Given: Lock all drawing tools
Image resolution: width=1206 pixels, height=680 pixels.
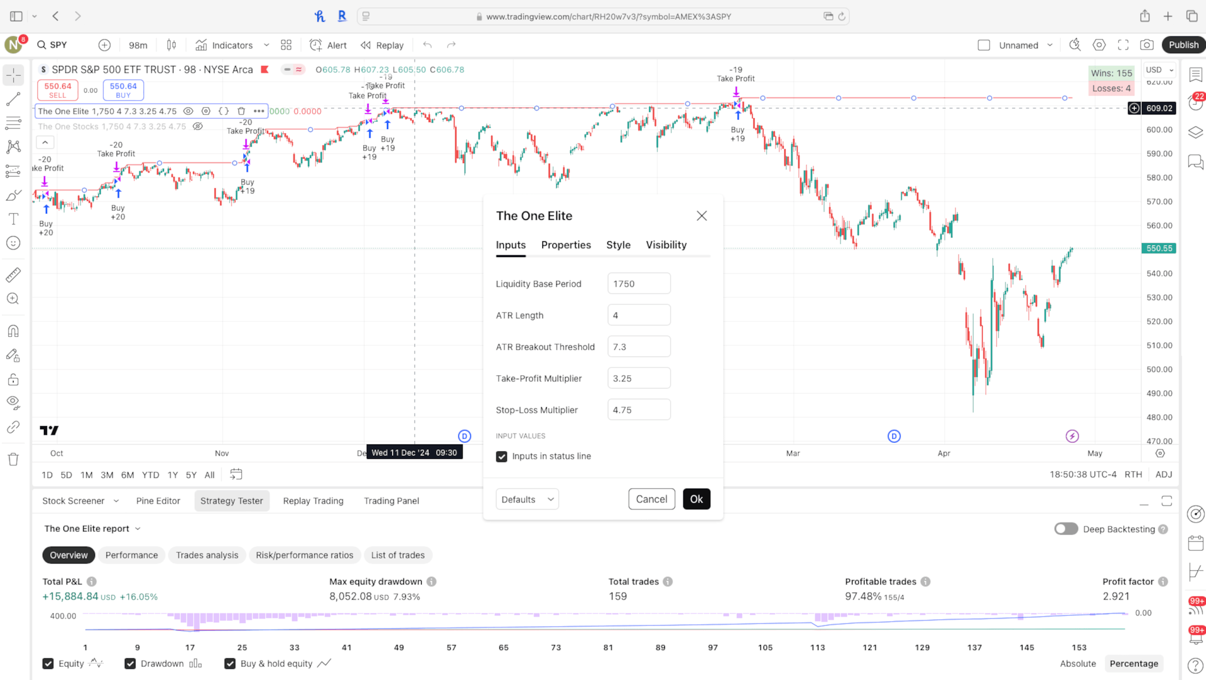Looking at the screenshot, I should (13, 379).
